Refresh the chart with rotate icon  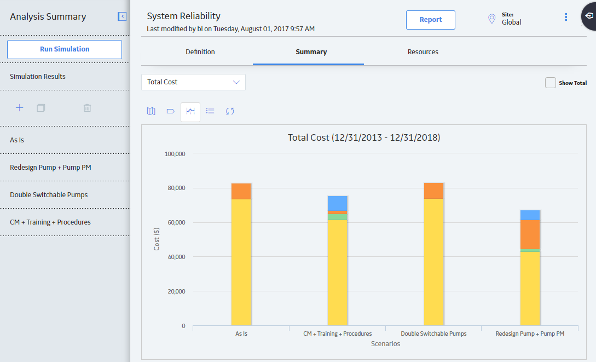click(x=230, y=111)
